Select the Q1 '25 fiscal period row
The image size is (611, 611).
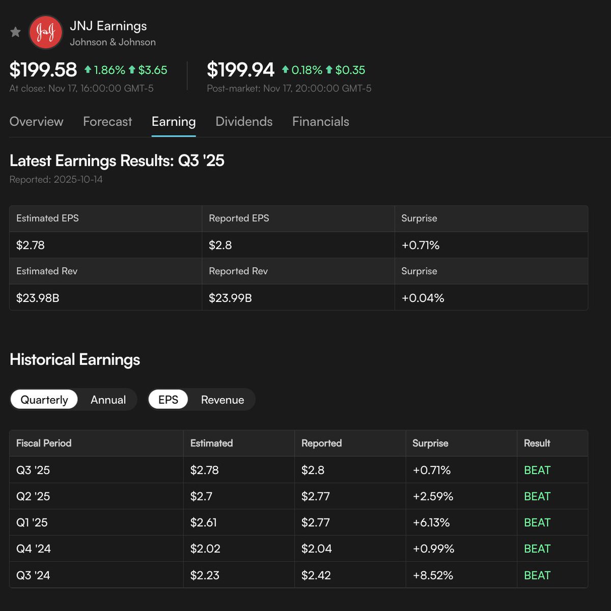298,522
